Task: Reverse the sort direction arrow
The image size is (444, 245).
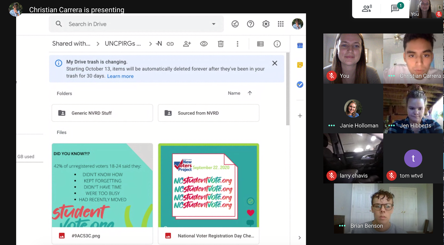Action: pos(250,93)
